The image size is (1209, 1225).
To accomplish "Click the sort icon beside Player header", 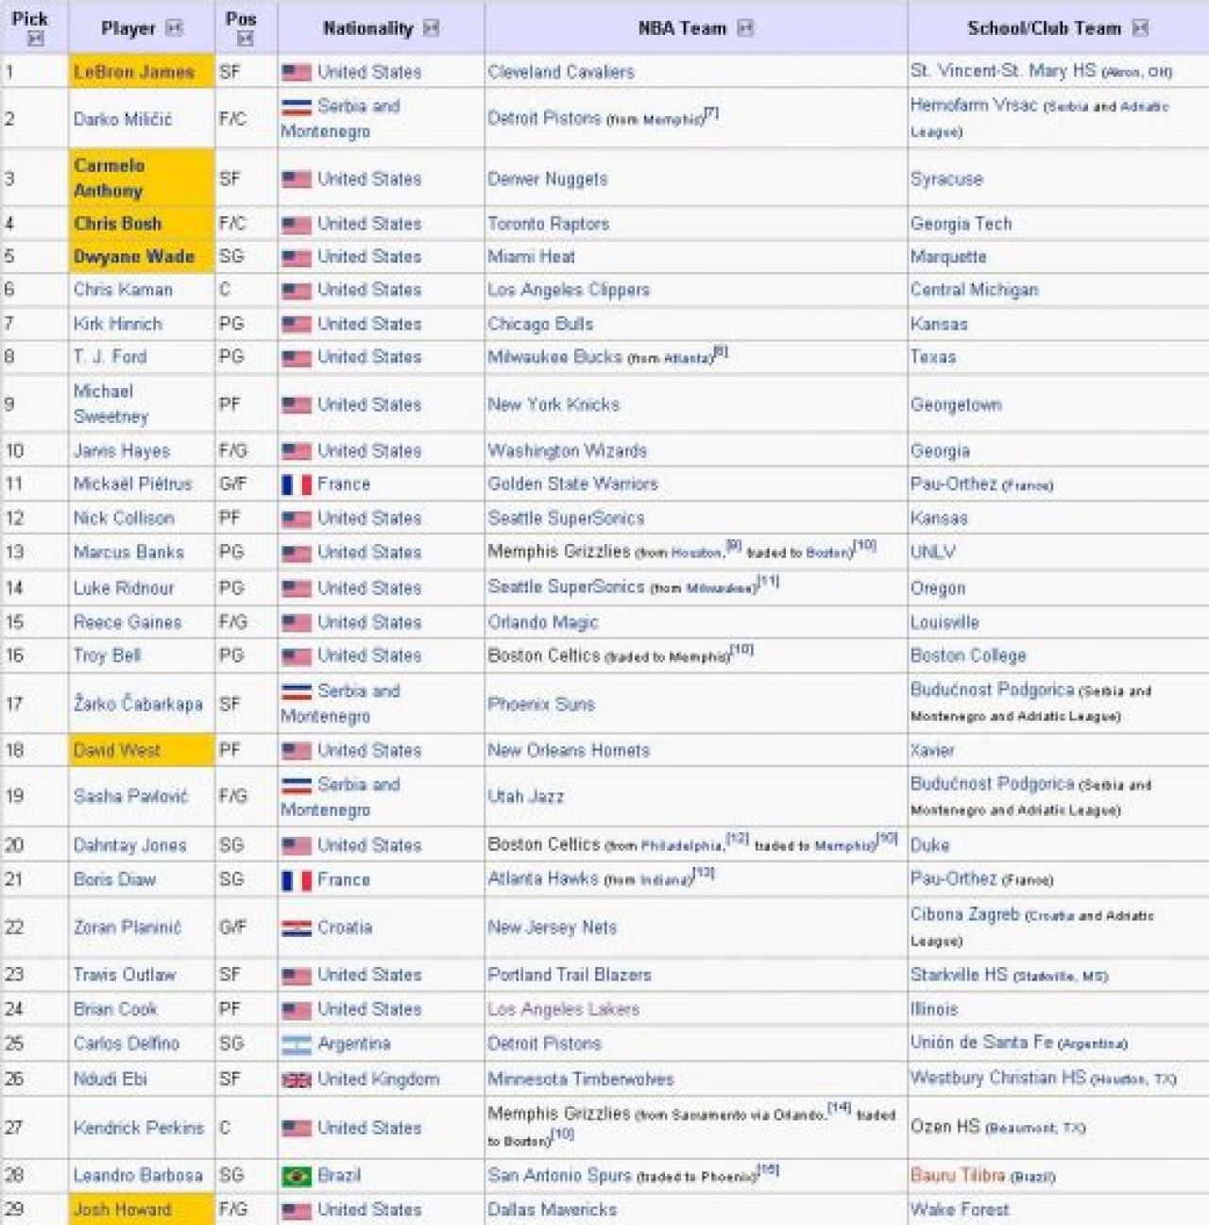I will (174, 28).
